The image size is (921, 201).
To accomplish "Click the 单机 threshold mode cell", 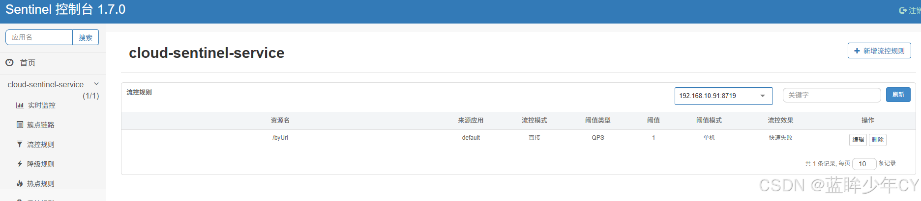I will pos(709,138).
